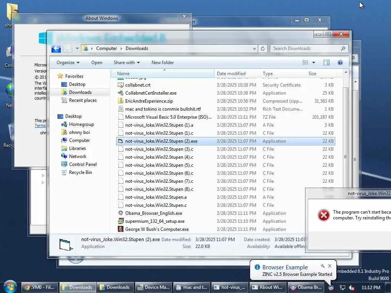Select not-virus_Joke.Win32.Stupen (2).exe

(x=226, y=141)
